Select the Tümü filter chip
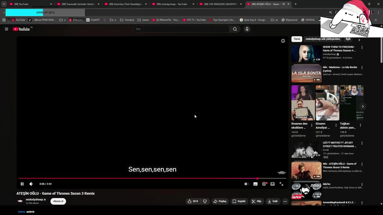The image size is (383, 215). click(x=297, y=39)
